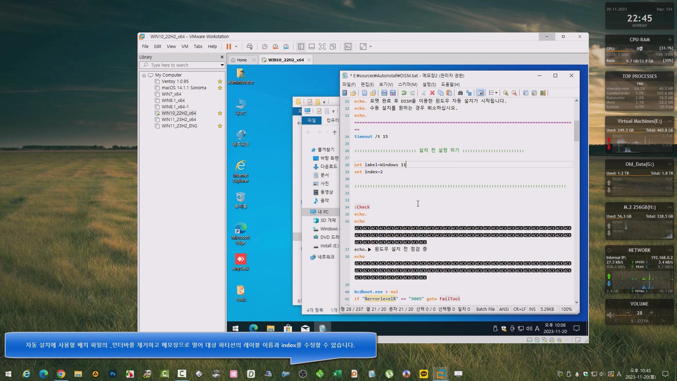677x381 pixels.
Task: Toggle the thumbnail bar icon in VMware
Action: point(312,47)
